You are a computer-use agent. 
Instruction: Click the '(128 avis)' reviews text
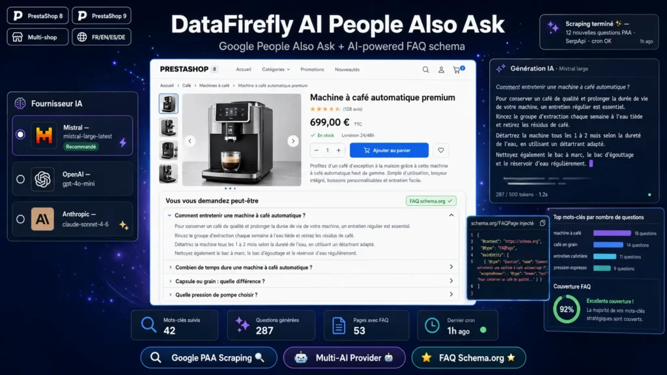(x=352, y=109)
